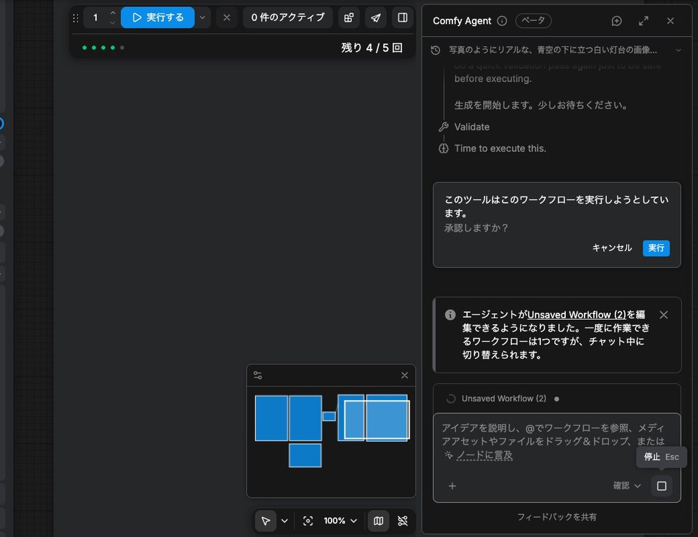
Task: Open the Unsaved Workflow (2) link
Action: [576, 315]
